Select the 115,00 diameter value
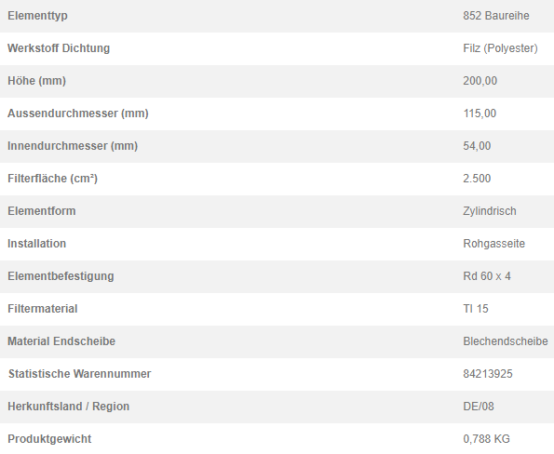The width and height of the screenshot is (554, 454). [x=480, y=113]
